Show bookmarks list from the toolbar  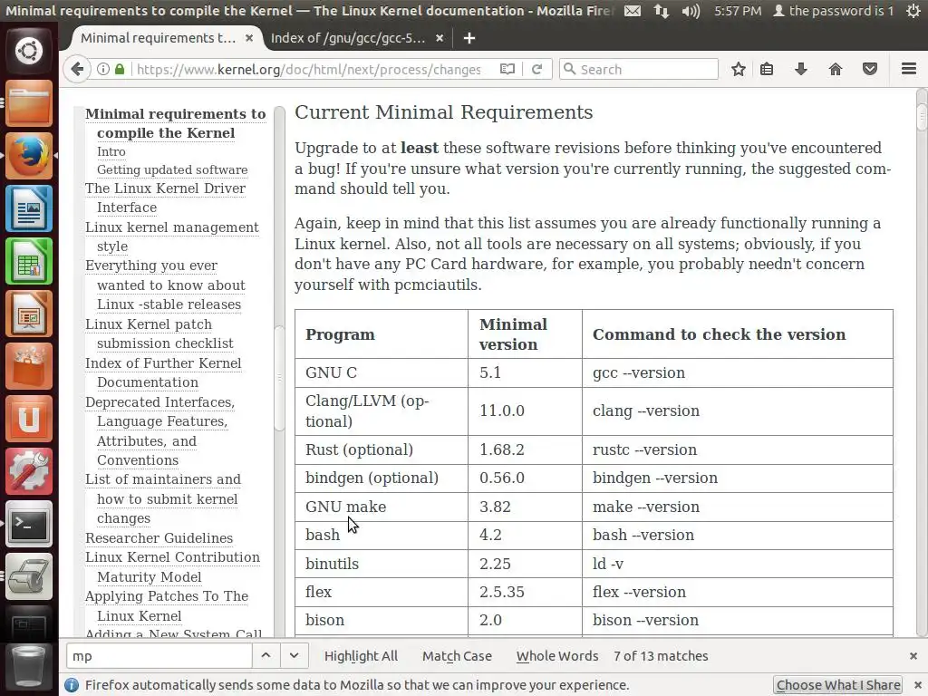click(767, 69)
